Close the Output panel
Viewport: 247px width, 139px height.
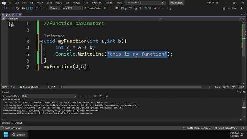point(244,92)
